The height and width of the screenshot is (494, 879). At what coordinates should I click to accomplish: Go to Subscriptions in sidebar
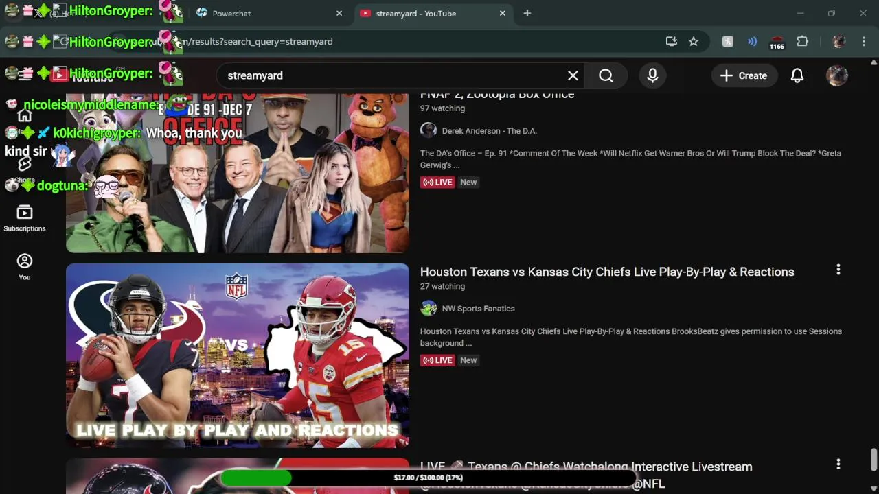pyautogui.click(x=25, y=220)
